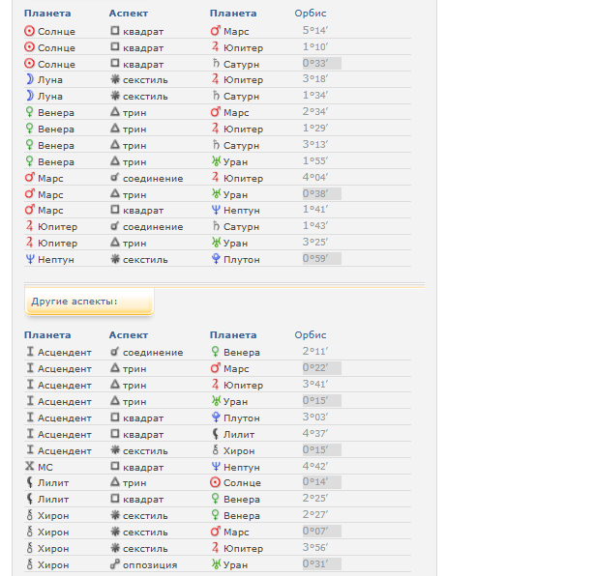The height and width of the screenshot is (576, 594).
Task: Click square aspect icon in Солнце квадрат Юпитер row
Action: (x=115, y=47)
